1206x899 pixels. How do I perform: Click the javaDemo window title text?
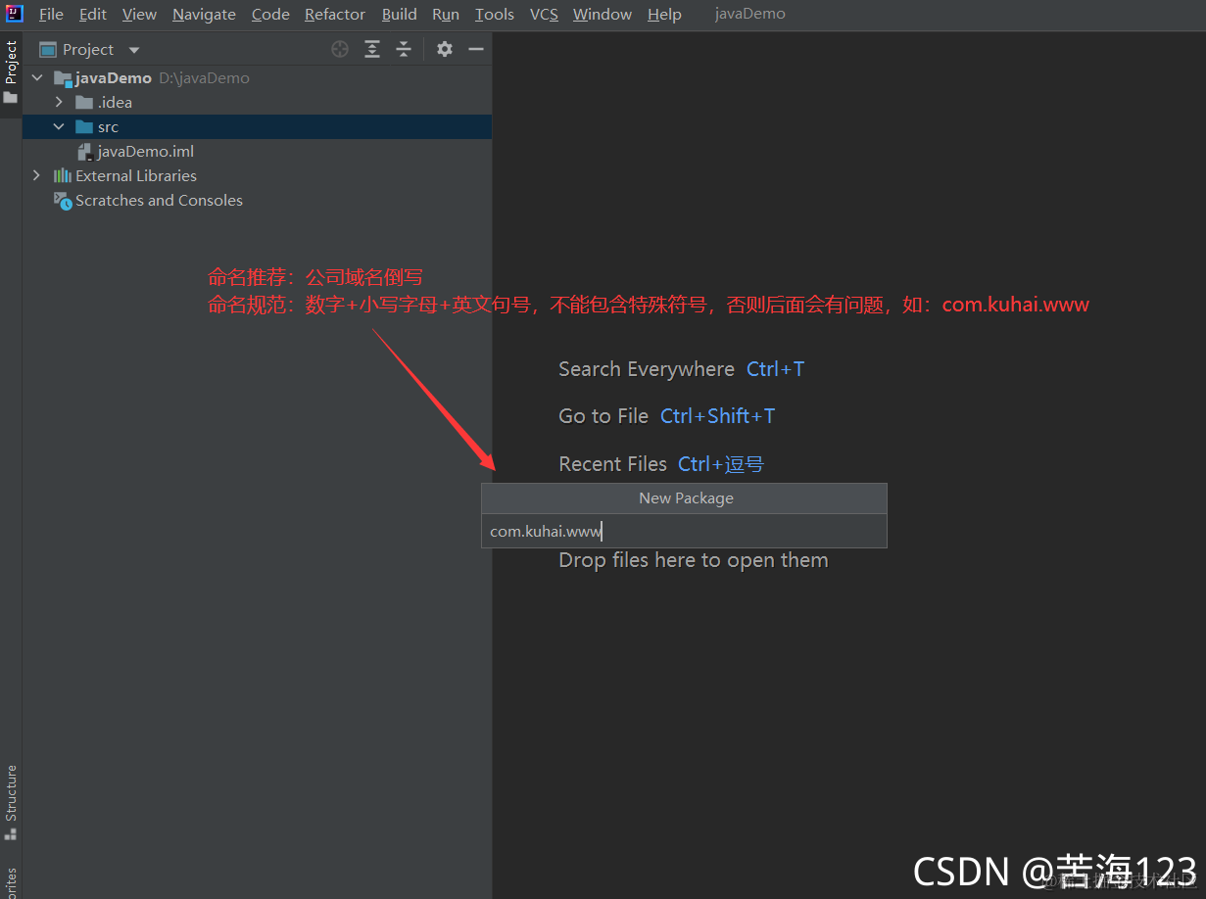[750, 15]
